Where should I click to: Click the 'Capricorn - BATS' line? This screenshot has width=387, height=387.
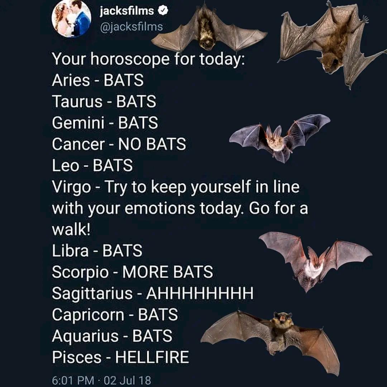[x=115, y=315]
